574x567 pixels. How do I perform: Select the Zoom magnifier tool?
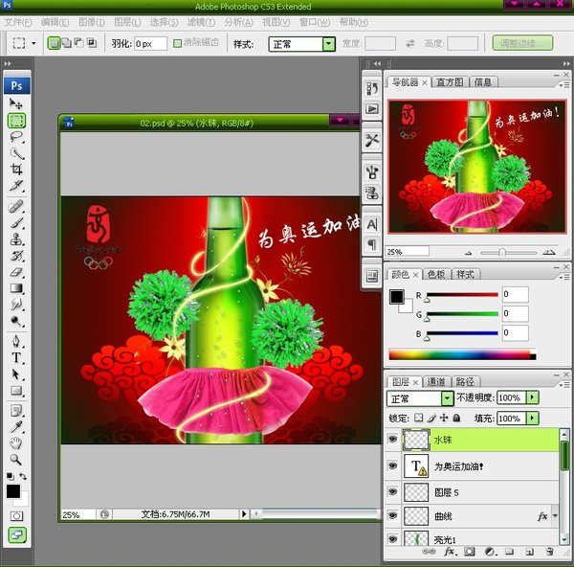coord(17,459)
